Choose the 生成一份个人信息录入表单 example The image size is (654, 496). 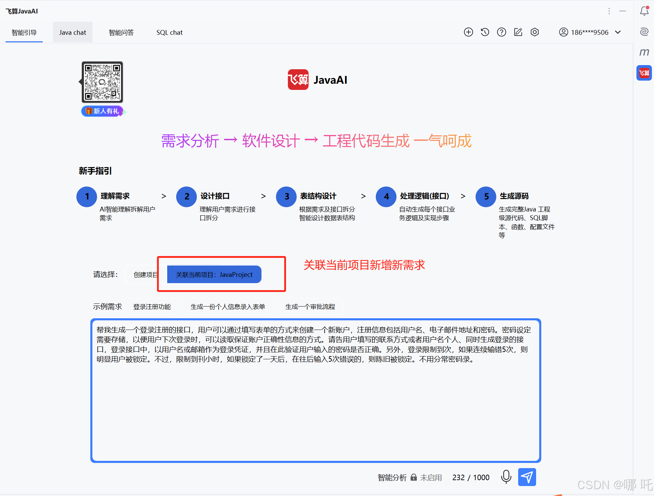click(228, 307)
